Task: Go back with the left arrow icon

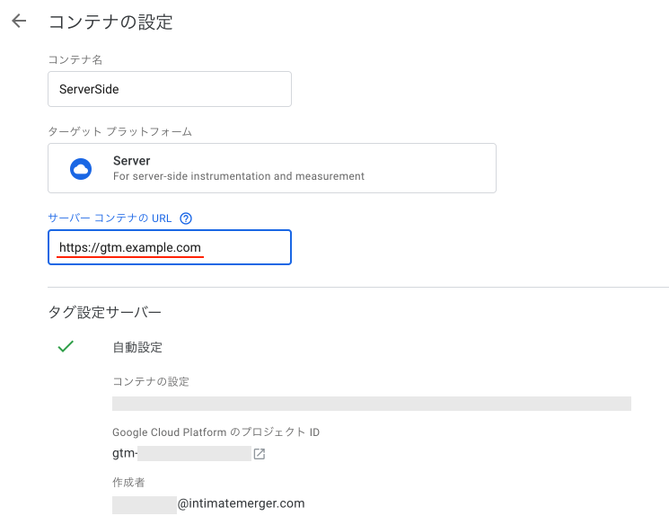Action: (x=19, y=21)
